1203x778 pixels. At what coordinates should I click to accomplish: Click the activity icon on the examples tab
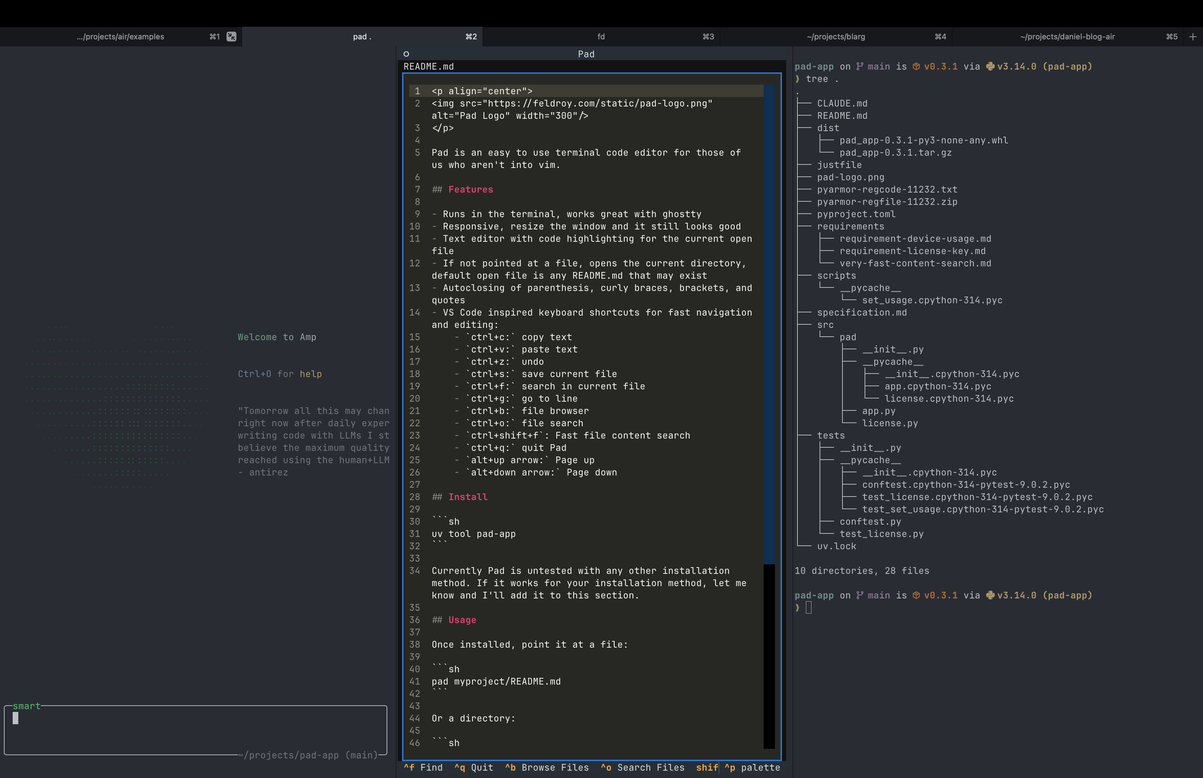coord(231,36)
